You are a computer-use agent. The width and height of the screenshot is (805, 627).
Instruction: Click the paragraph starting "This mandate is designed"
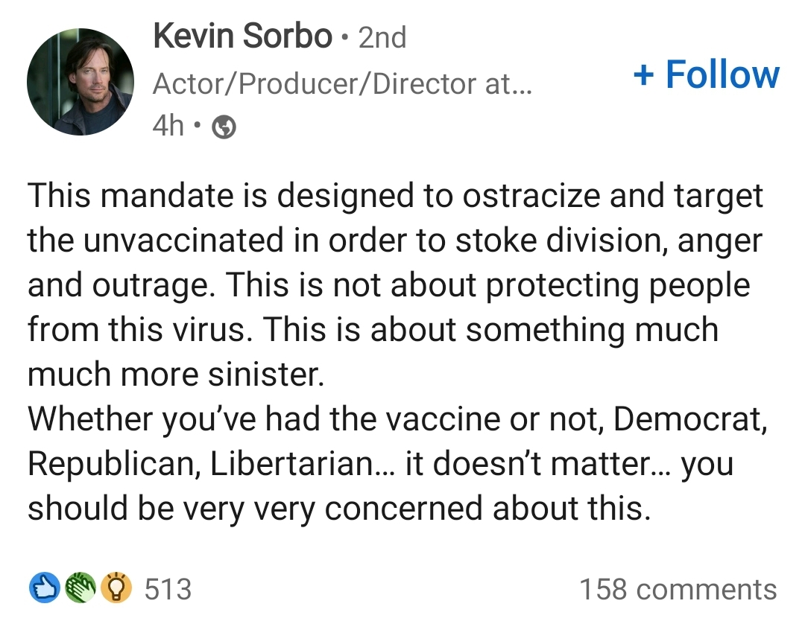(396, 284)
